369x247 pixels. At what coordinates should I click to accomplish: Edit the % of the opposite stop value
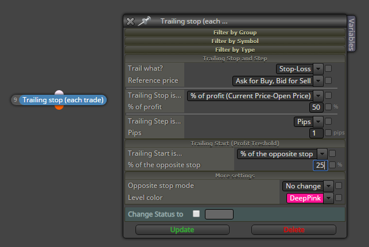pyautogui.click(x=320, y=165)
